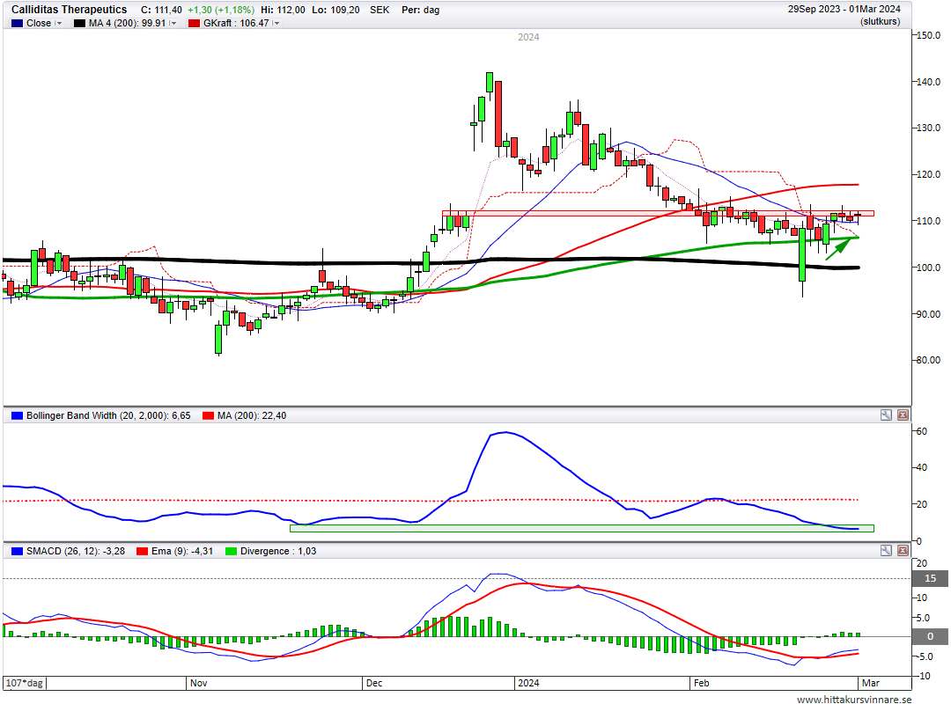The width and height of the screenshot is (951, 704).
Task: Click the SEK currency label
Action: tap(380, 10)
